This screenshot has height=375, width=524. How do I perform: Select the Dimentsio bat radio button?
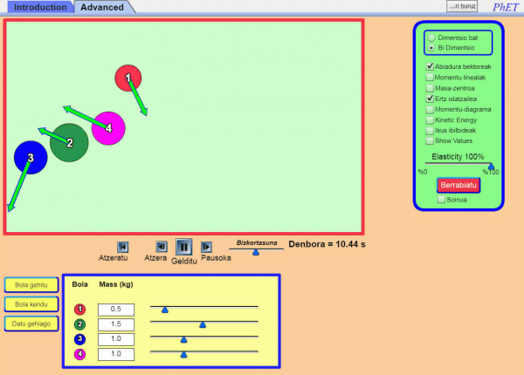(x=431, y=37)
